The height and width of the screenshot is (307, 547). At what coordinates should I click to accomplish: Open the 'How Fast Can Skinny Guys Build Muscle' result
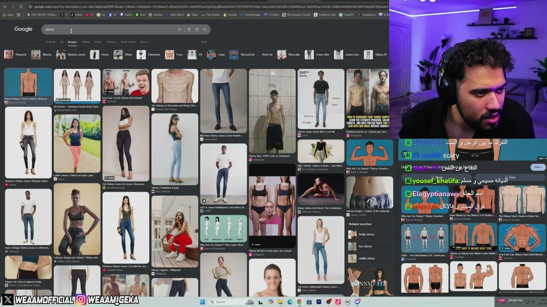[522, 241]
